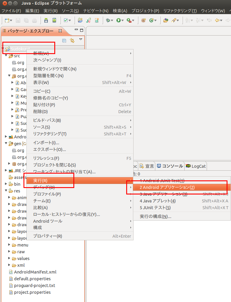Open the ナビゲート(N) menu
Viewport: 231px width, 302px height.
tap(96, 11)
